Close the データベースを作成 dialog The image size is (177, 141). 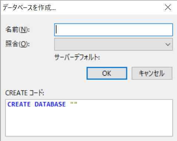[168, 7]
